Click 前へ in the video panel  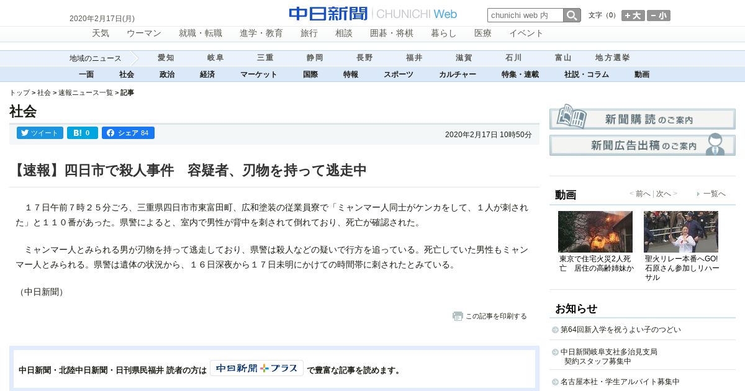643,194
